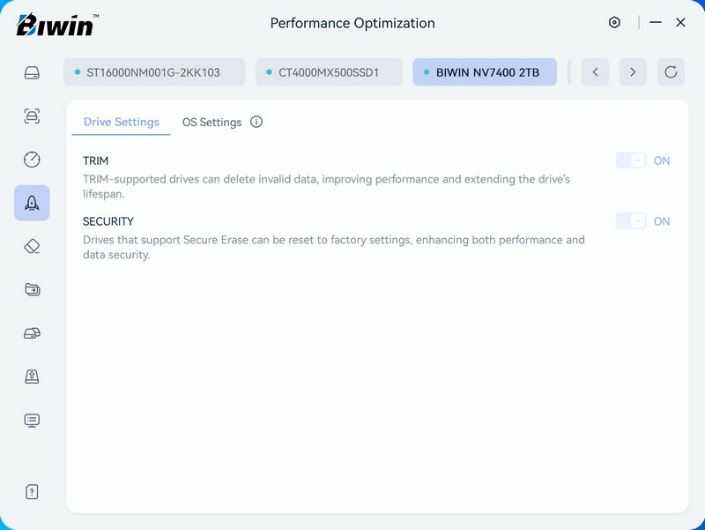Open the eraser Secure Erase icon
The image size is (705, 530).
(32, 246)
